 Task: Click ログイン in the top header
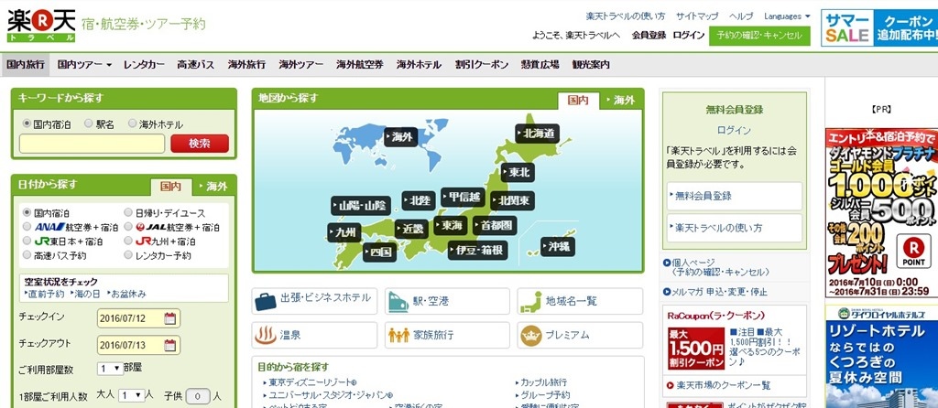(689, 36)
